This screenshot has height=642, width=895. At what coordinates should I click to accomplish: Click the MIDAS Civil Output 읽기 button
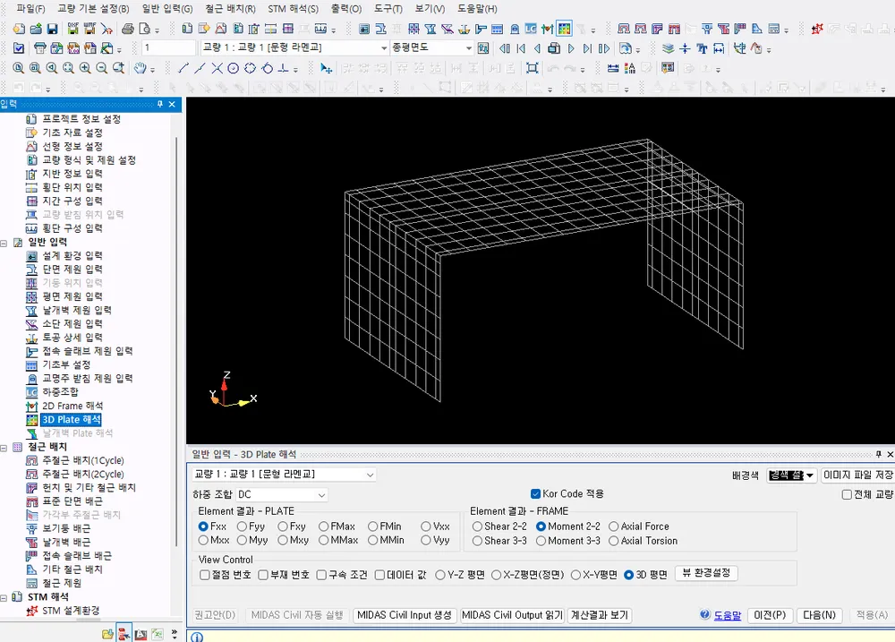click(512, 615)
